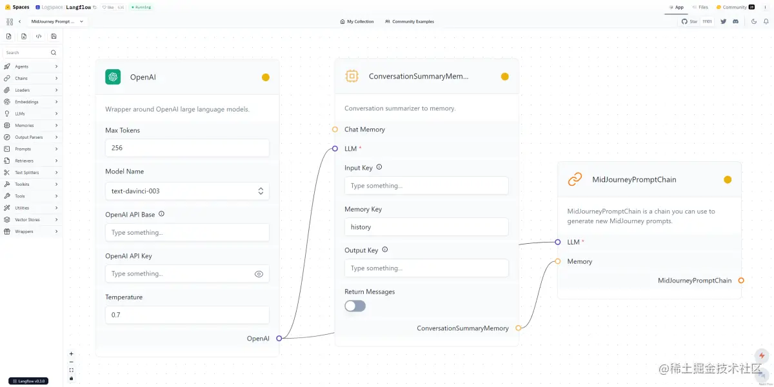Switch to dark mode with moon icon
The image size is (774, 387).
click(x=754, y=21)
